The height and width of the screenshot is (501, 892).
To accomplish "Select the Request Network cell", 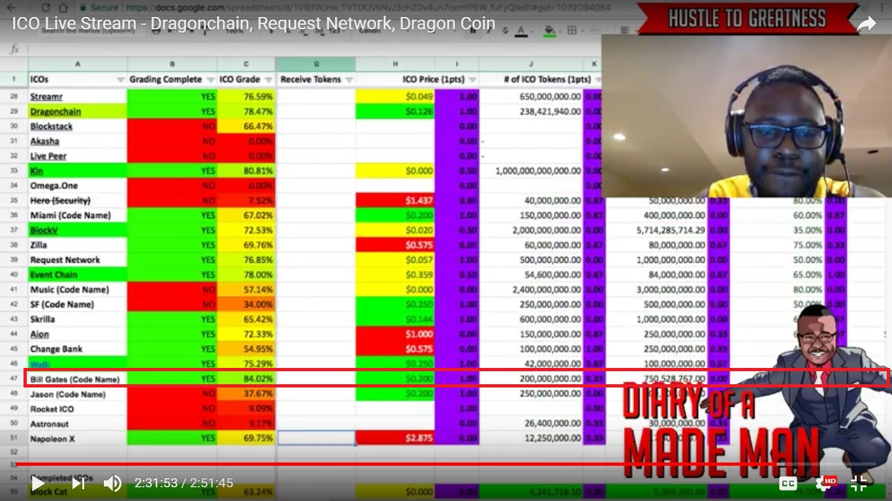I will tap(78, 260).
